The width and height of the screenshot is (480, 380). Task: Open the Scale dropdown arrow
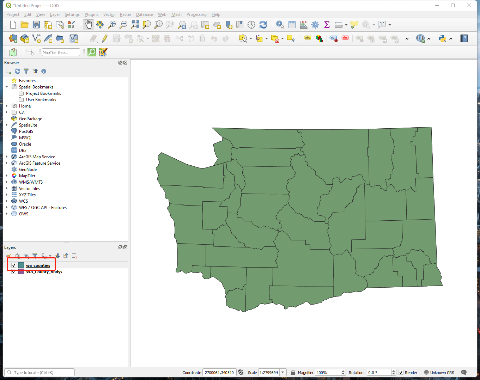283,373
